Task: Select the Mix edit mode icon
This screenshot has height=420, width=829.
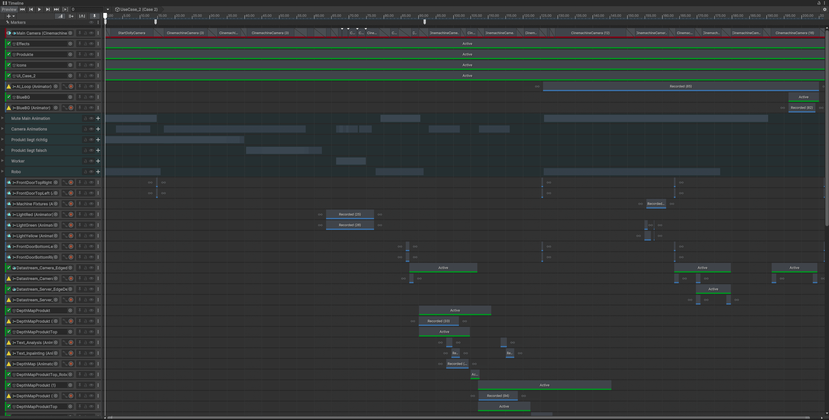Action: tap(60, 16)
